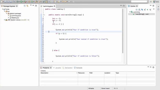The image size is (160, 90).
Task: Open Package Explorer view menu triangle
Action: click(31, 5)
